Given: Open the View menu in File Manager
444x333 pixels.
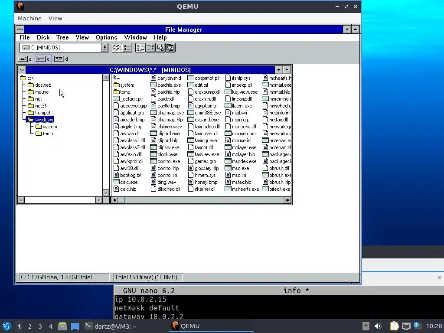Looking at the screenshot, I should tap(82, 37).
